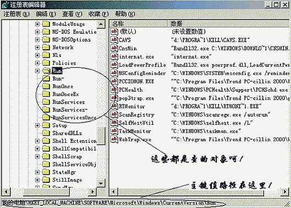Click string icon of MSConfigReminder value
Image resolution: width=291 pixels, height=208 pixels.
114,73
